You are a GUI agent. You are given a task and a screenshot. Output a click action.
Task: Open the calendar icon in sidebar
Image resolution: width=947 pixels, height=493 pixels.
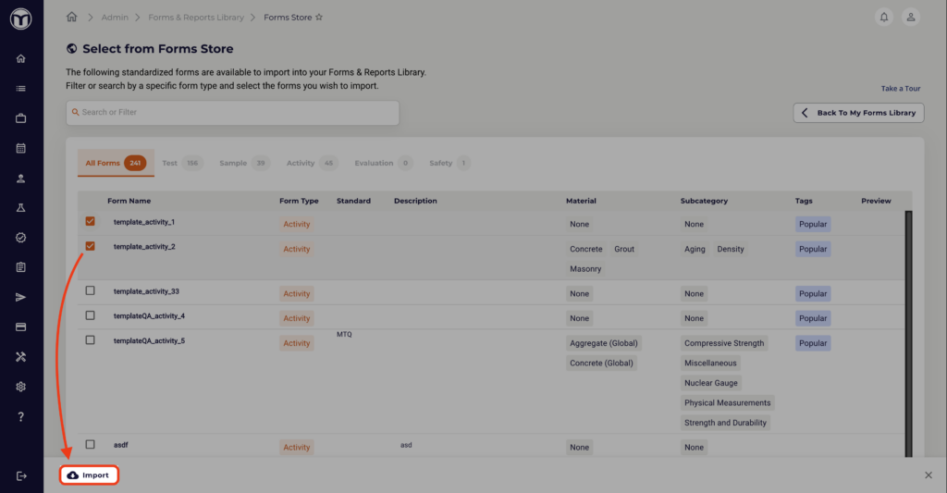(21, 148)
